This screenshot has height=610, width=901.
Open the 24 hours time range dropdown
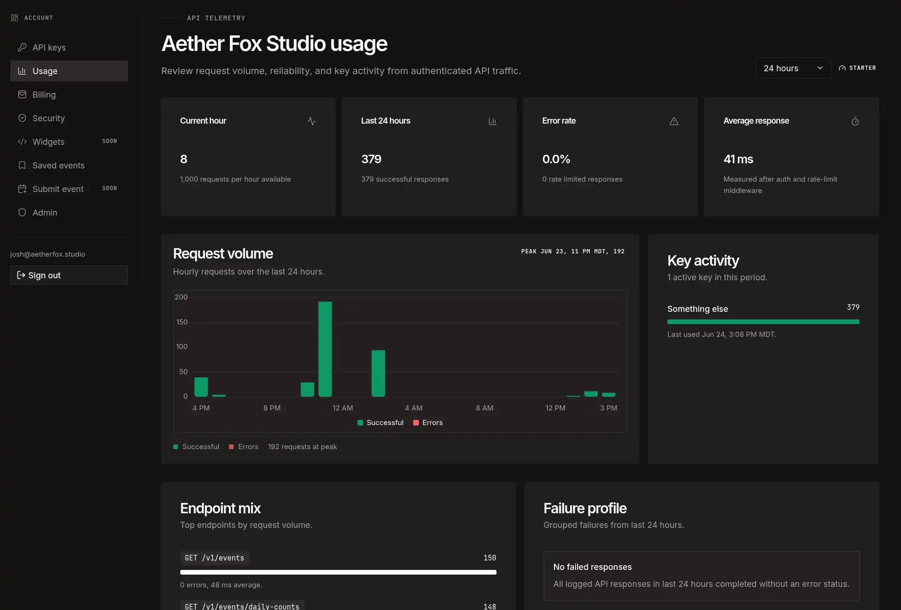(793, 68)
